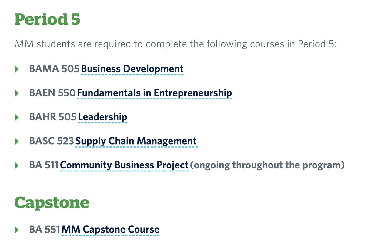Open the Business Development course link
The width and height of the screenshot is (388, 251).
pos(132,69)
